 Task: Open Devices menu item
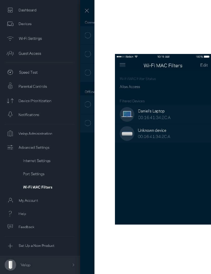pyautogui.click(x=25, y=24)
